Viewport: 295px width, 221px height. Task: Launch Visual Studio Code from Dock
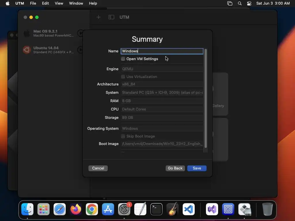(188, 209)
